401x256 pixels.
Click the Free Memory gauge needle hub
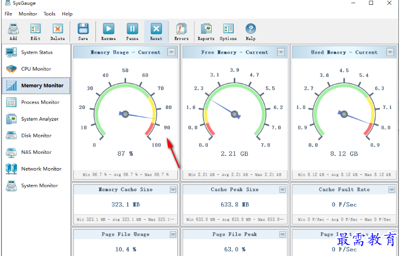[234, 114]
